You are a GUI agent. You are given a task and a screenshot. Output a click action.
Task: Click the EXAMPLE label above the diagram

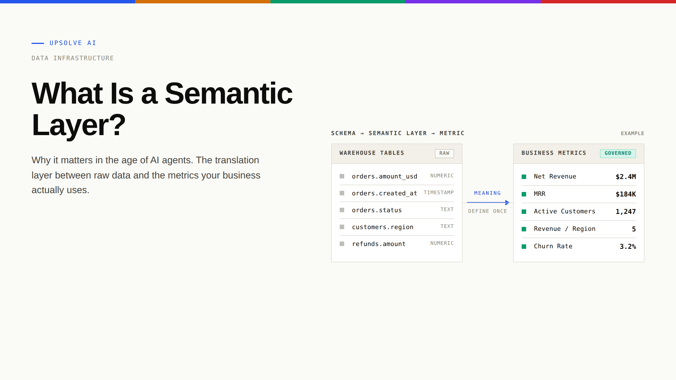click(632, 133)
